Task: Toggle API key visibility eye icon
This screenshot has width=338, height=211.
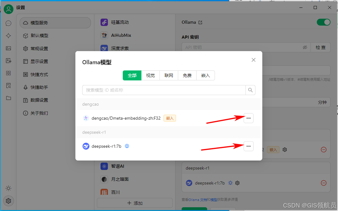Action: tap(305, 47)
